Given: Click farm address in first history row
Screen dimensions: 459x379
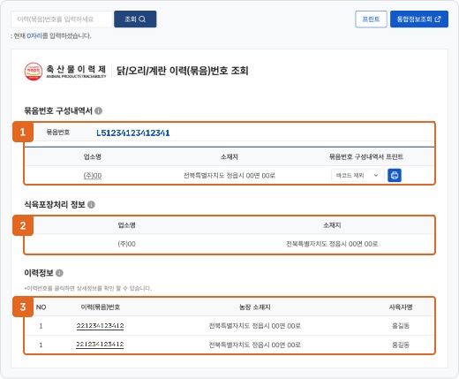Looking at the screenshot, I should click(255, 326).
